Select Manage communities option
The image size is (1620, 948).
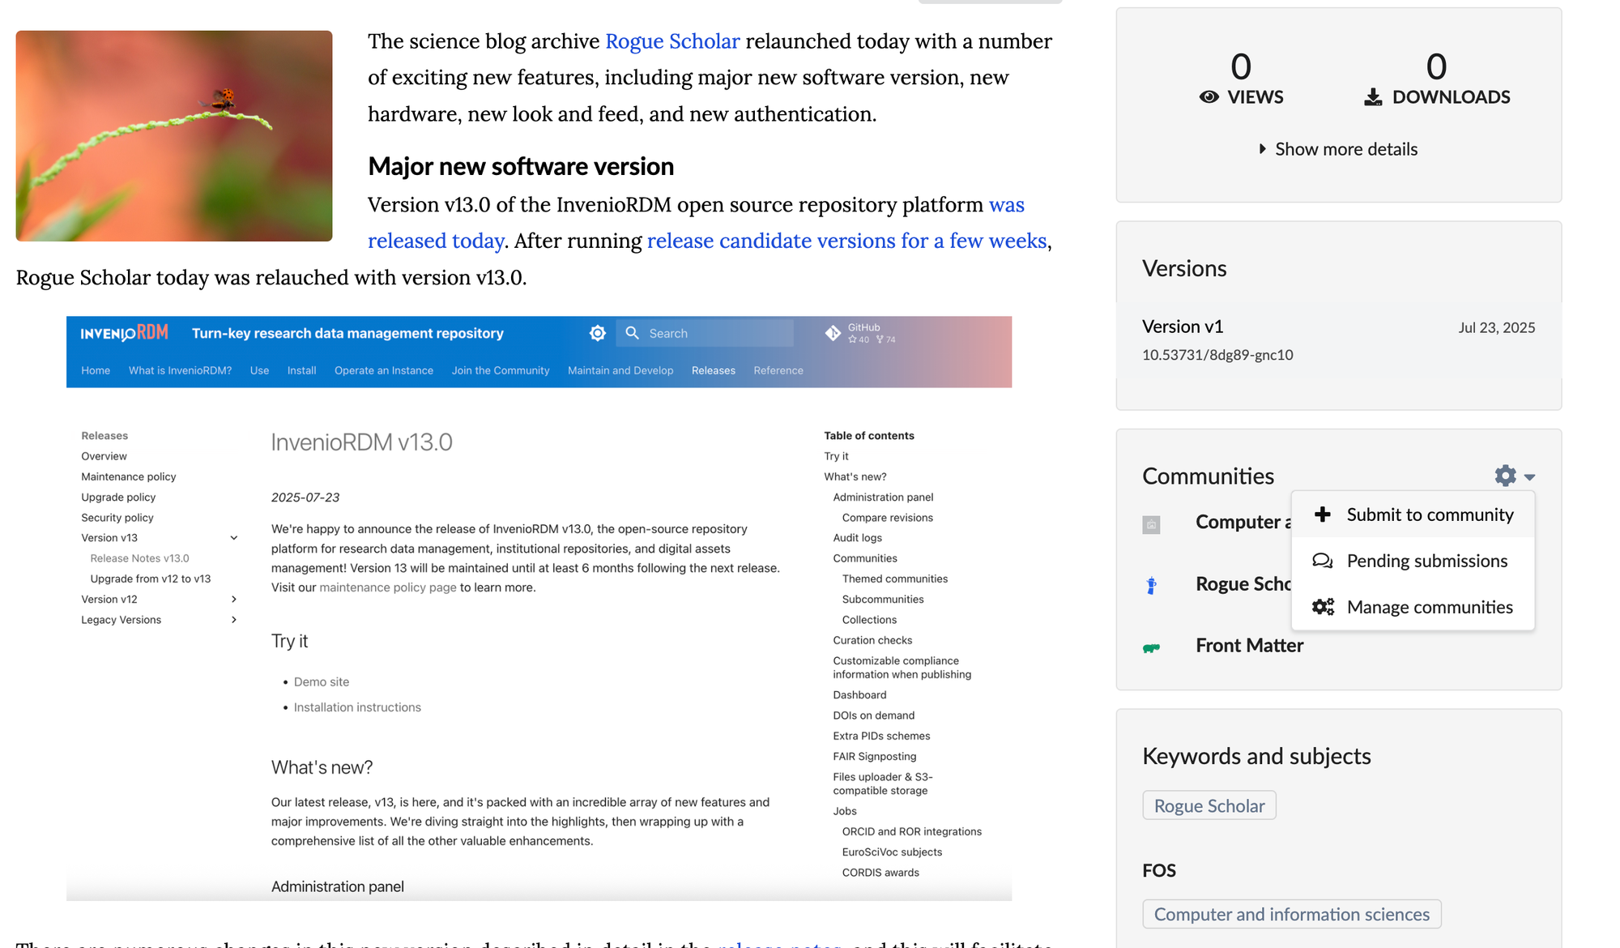(x=1430, y=607)
